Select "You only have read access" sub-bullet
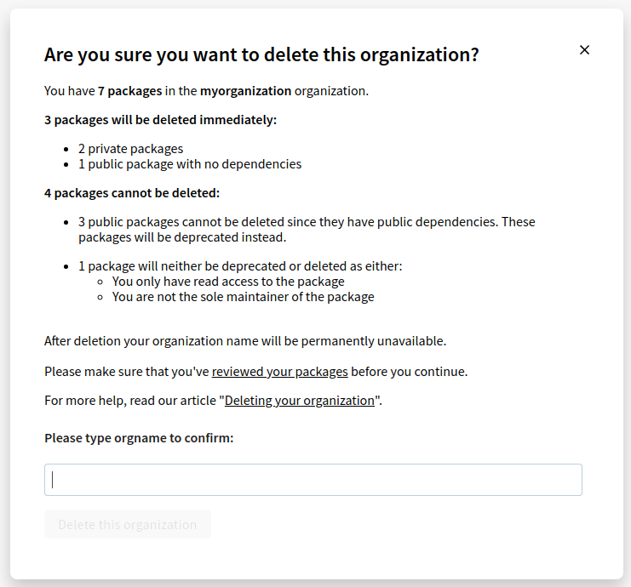631x587 pixels. [x=228, y=282]
